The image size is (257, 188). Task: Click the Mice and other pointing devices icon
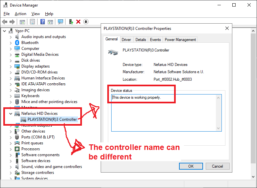17,102
